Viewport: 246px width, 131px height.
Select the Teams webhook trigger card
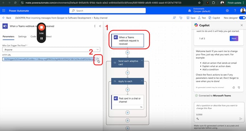128,40
